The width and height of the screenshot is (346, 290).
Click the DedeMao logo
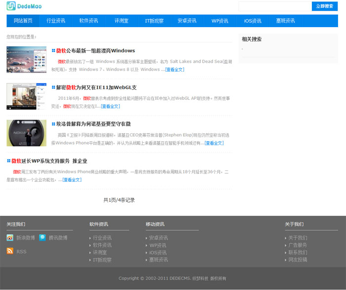tap(24, 6)
